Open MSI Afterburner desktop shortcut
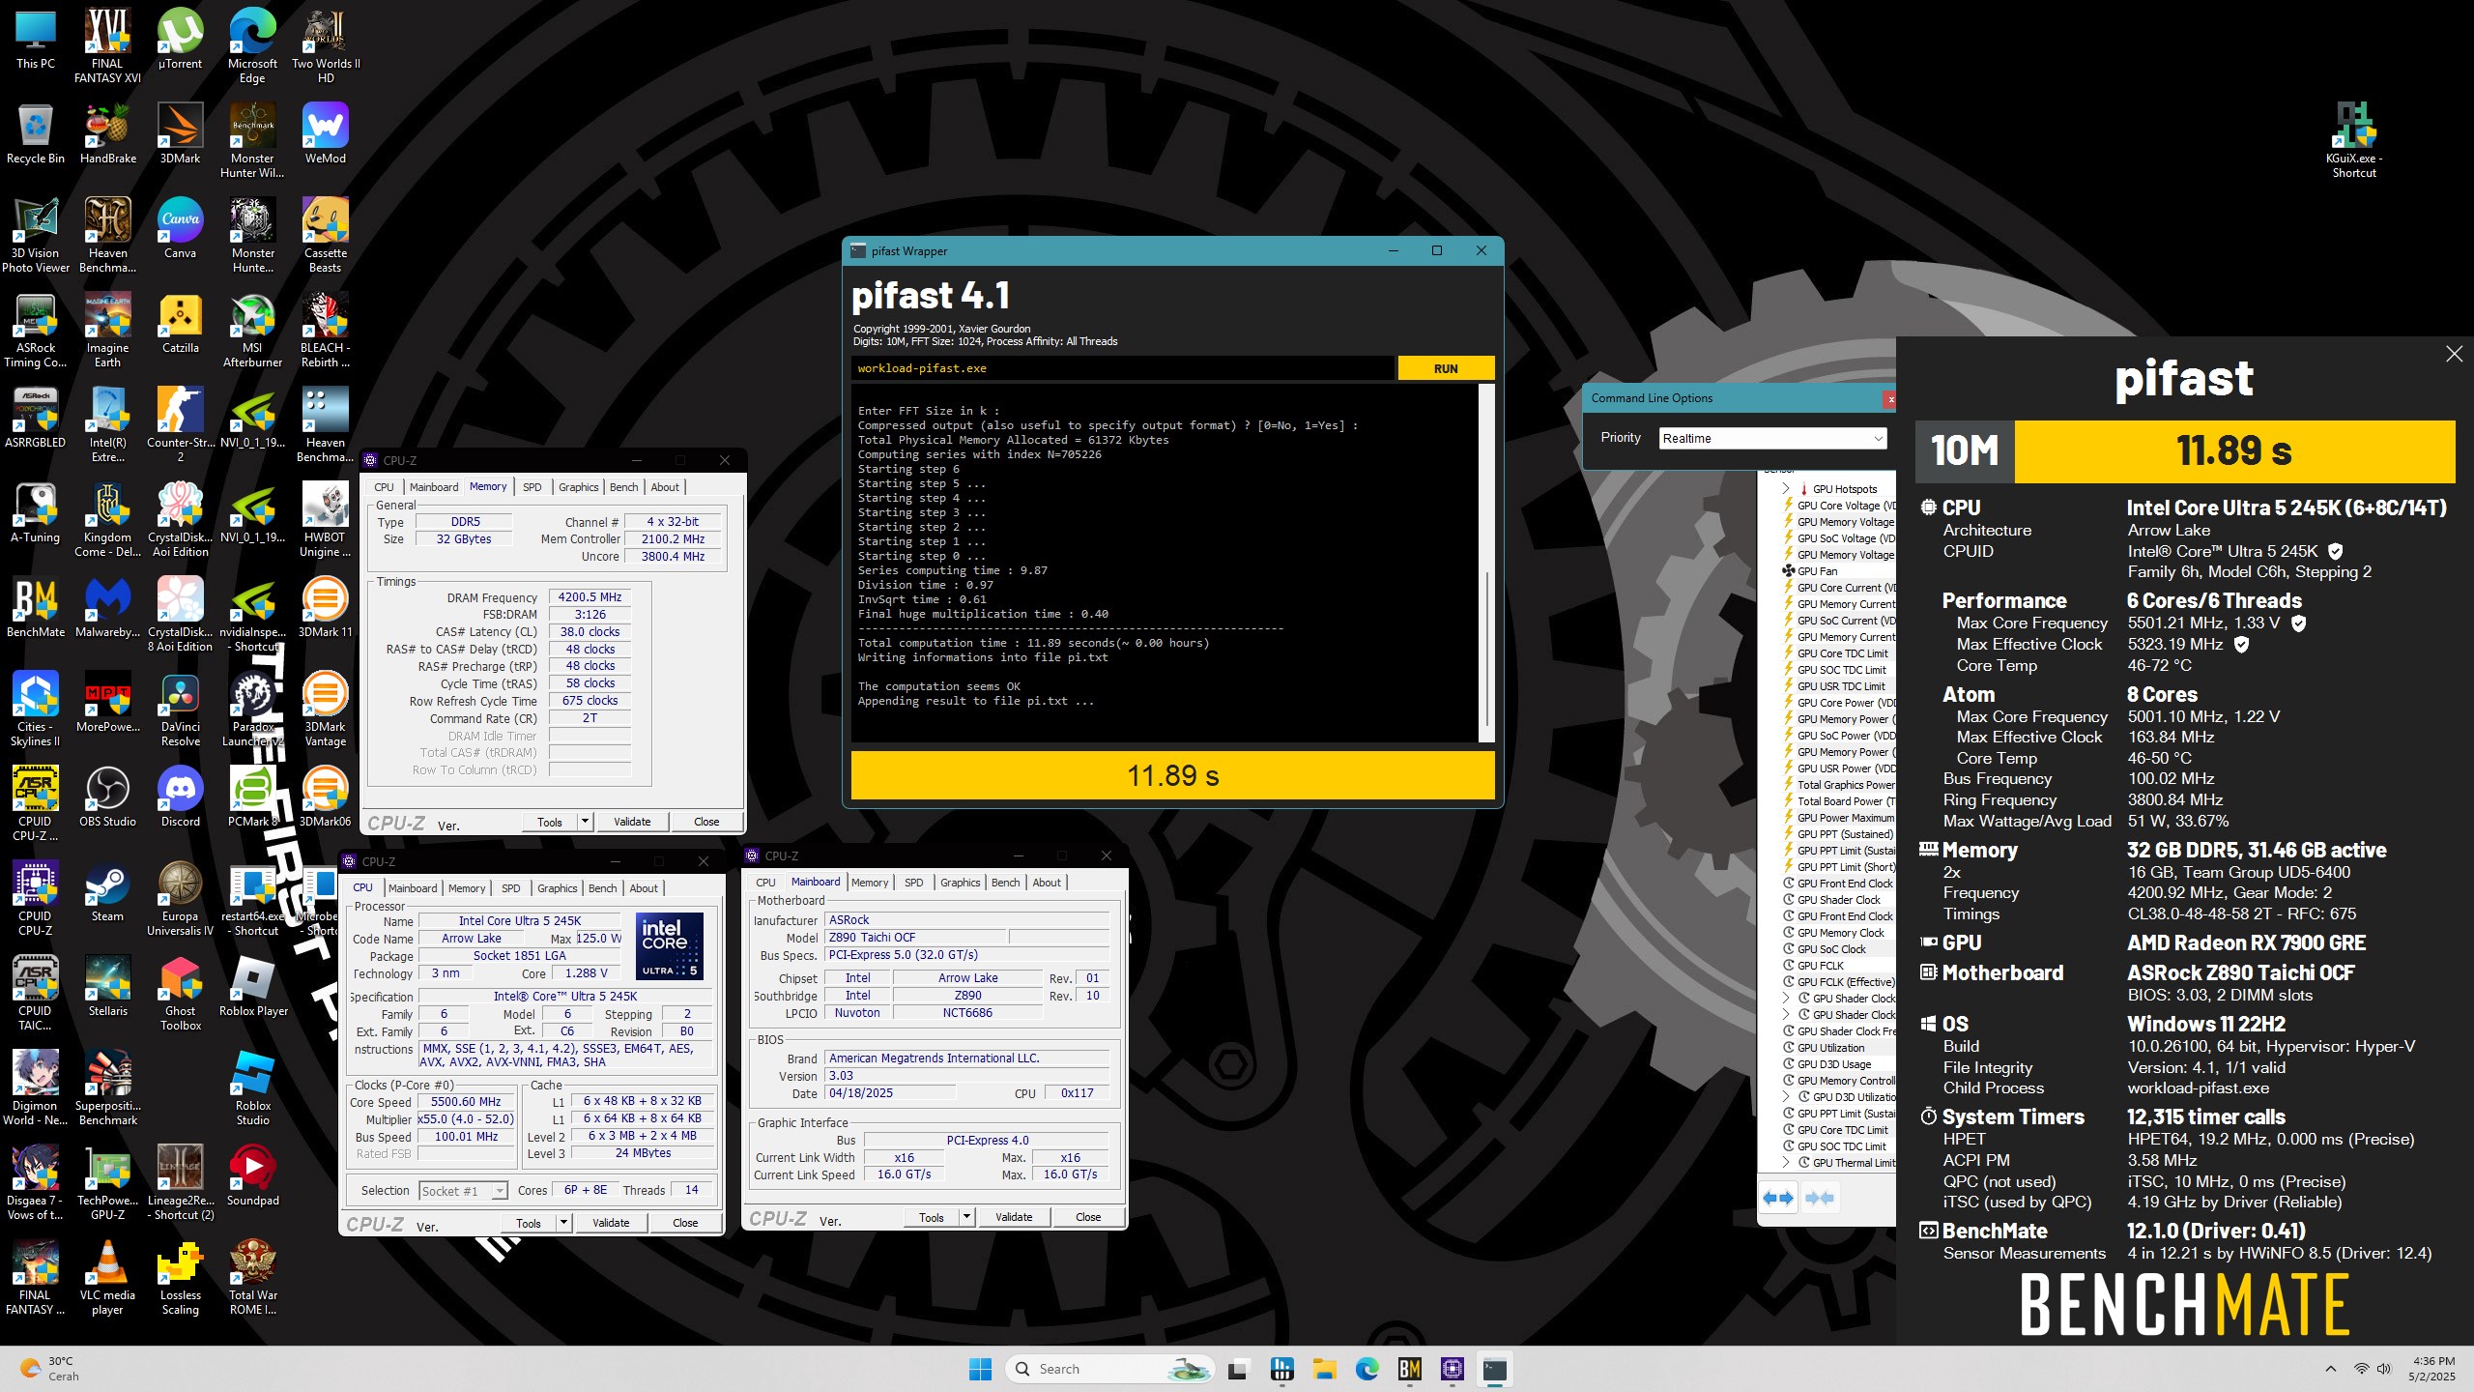 [x=252, y=332]
